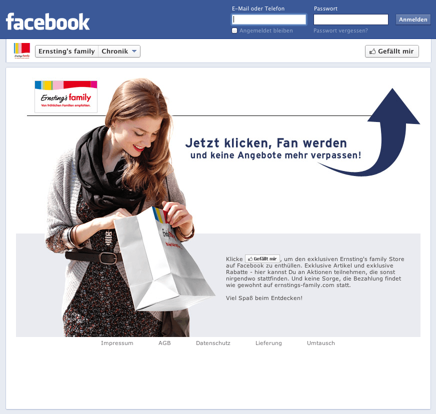Click the Anmelden login button
Image resolution: width=436 pixels, height=414 pixels.
[x=413, y=19]
